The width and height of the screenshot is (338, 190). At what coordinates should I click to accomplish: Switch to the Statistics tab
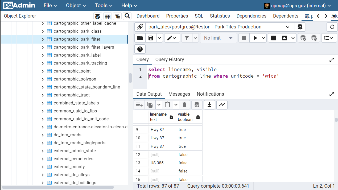[x=220, y=16]
